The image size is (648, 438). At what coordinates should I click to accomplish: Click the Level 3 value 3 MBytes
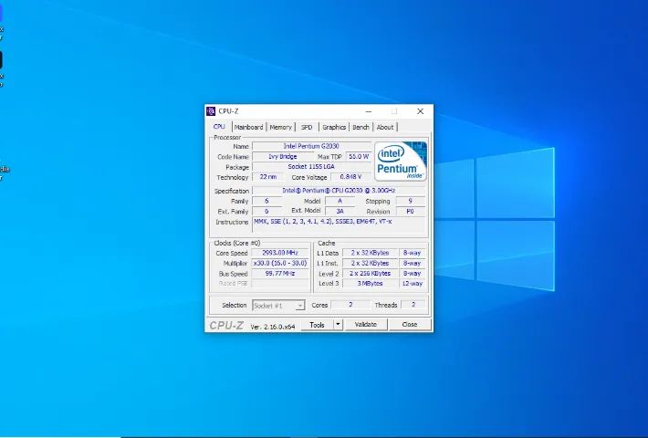pos(370,284)
